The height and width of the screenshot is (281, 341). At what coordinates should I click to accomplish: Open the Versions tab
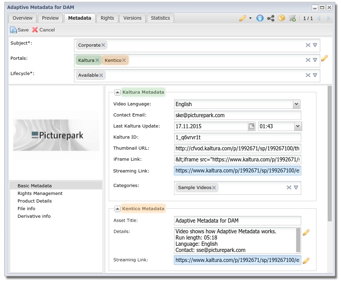(x=133, y=18)
